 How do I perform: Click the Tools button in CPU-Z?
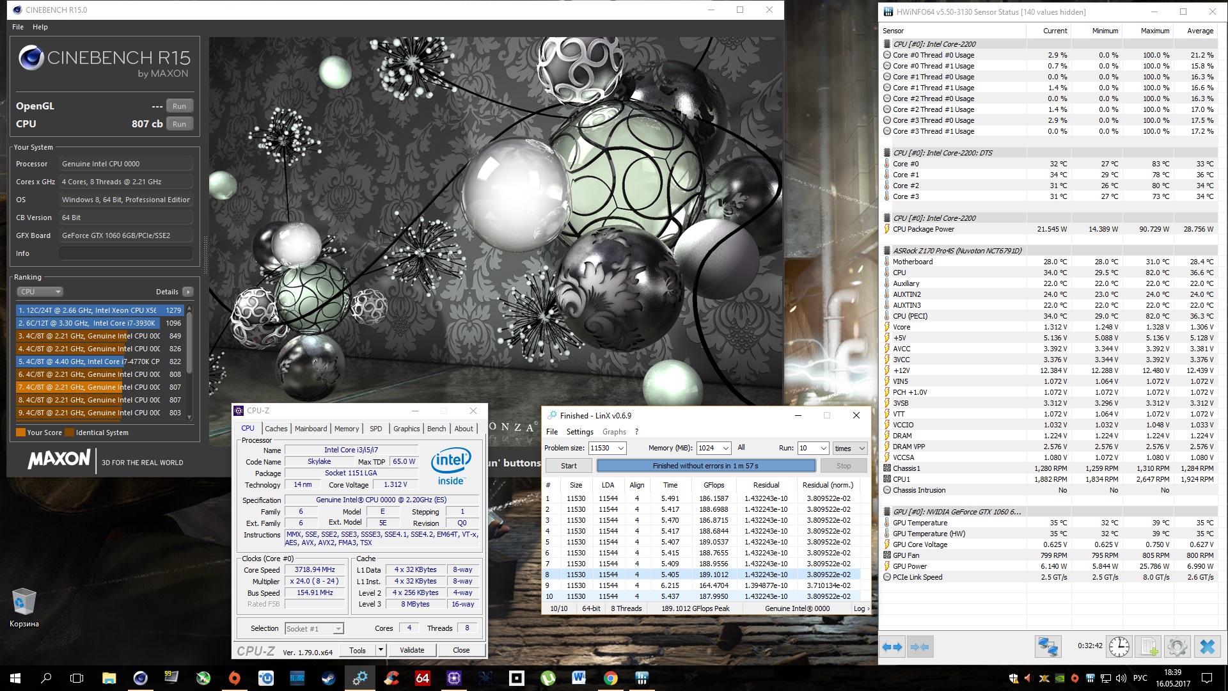tap(358, 650)
